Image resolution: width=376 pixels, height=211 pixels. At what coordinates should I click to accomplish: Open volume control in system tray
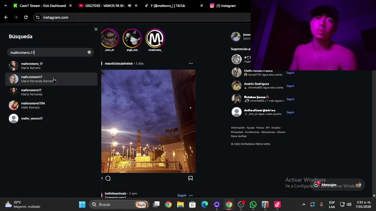point(349,204)
